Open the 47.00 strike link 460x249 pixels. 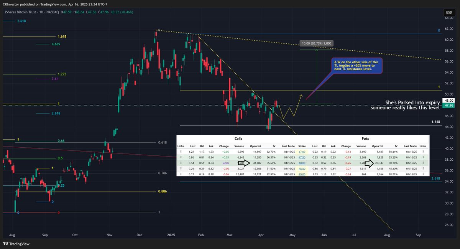pos(302,152)
